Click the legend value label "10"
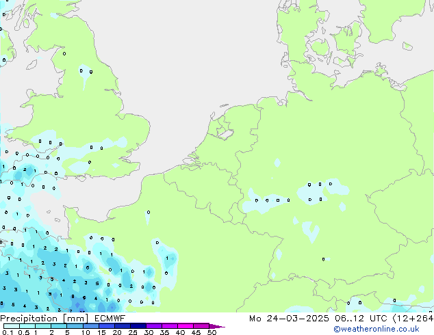The height and width of the screenshot is (335, 434). (x=86, y=332)
